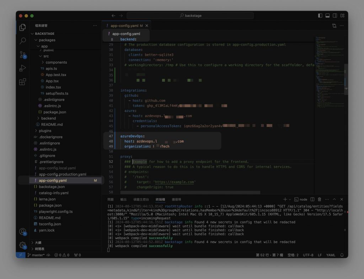This screenshot has height=279, width=364.
Task: Switch to the 輸出 output tab
Action: coord(123,199)
